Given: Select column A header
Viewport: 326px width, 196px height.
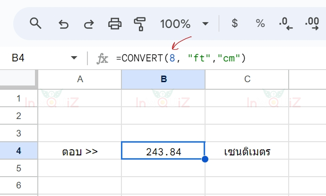Looking at the screenshot, I should click(80, 79).
